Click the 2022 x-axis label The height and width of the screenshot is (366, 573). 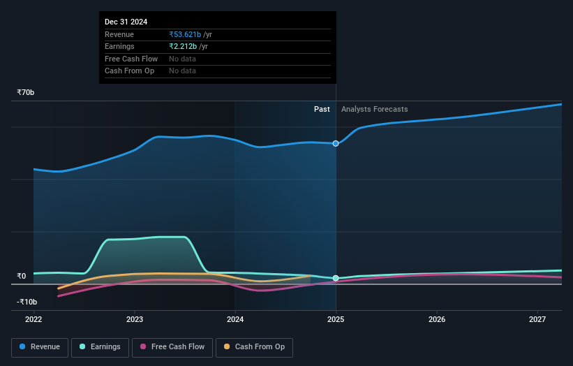click(34, 320)
